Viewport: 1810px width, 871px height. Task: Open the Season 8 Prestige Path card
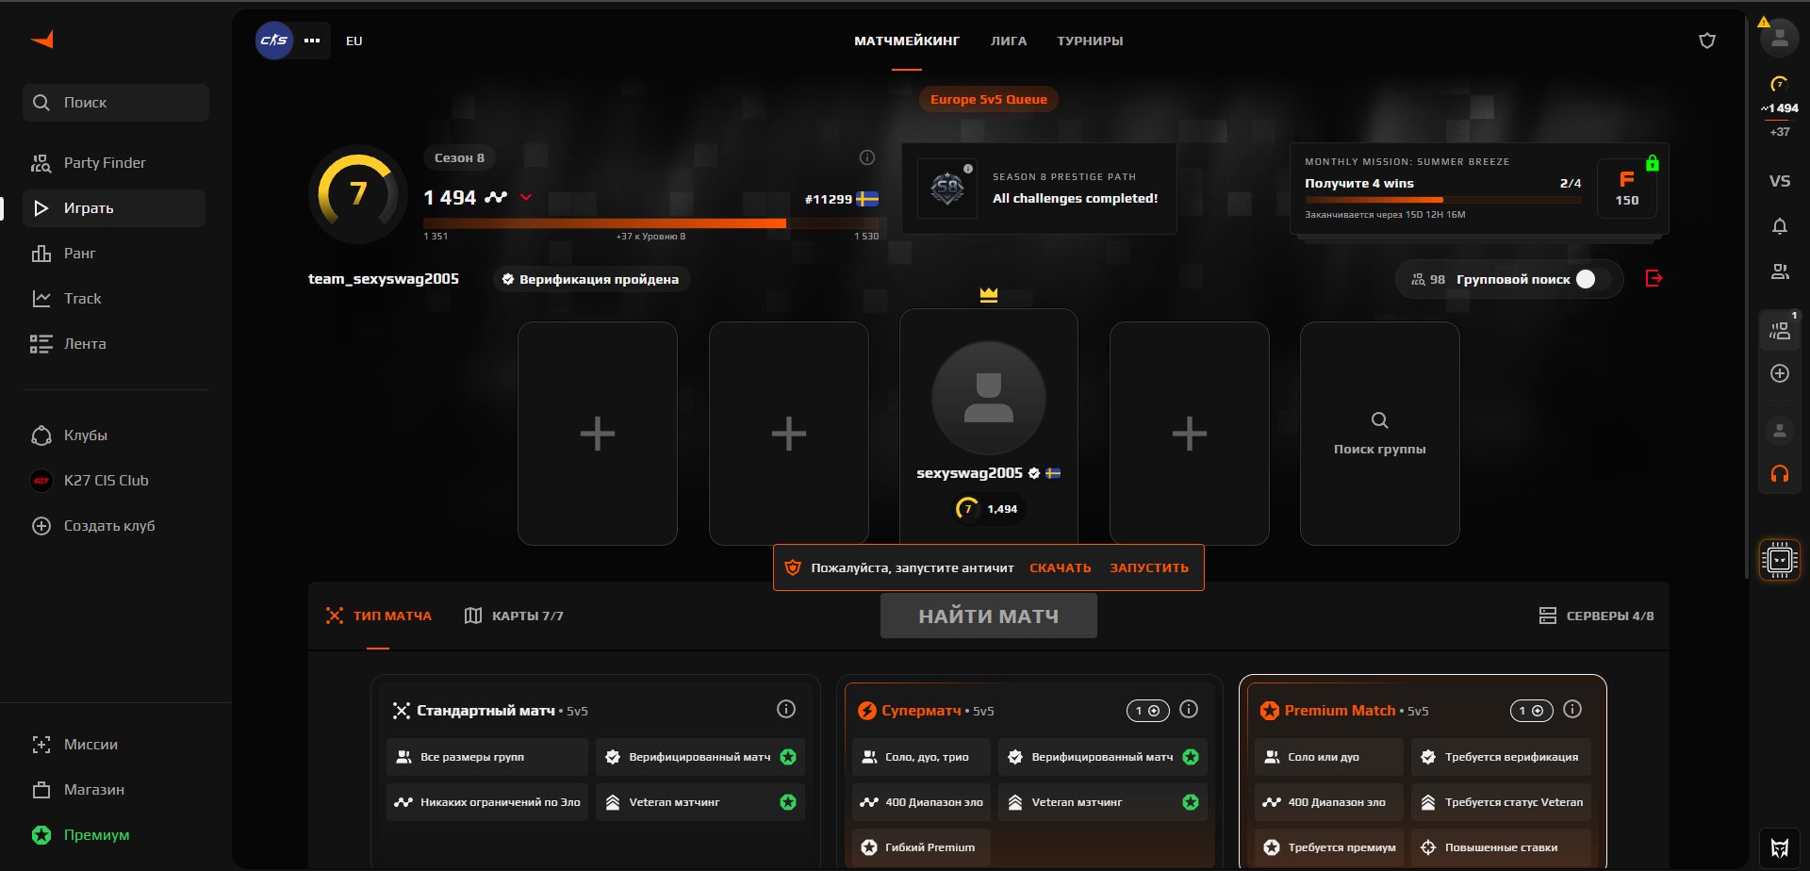pos(1039,189)
